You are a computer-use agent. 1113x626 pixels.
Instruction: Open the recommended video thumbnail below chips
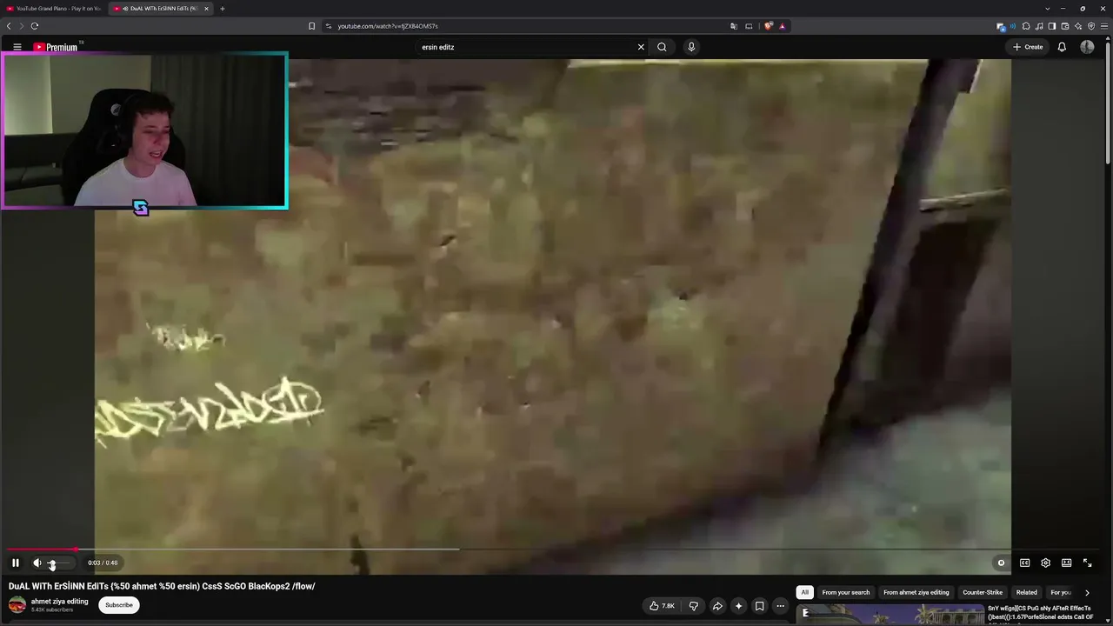pyautogui.click(x=889, y=615)
